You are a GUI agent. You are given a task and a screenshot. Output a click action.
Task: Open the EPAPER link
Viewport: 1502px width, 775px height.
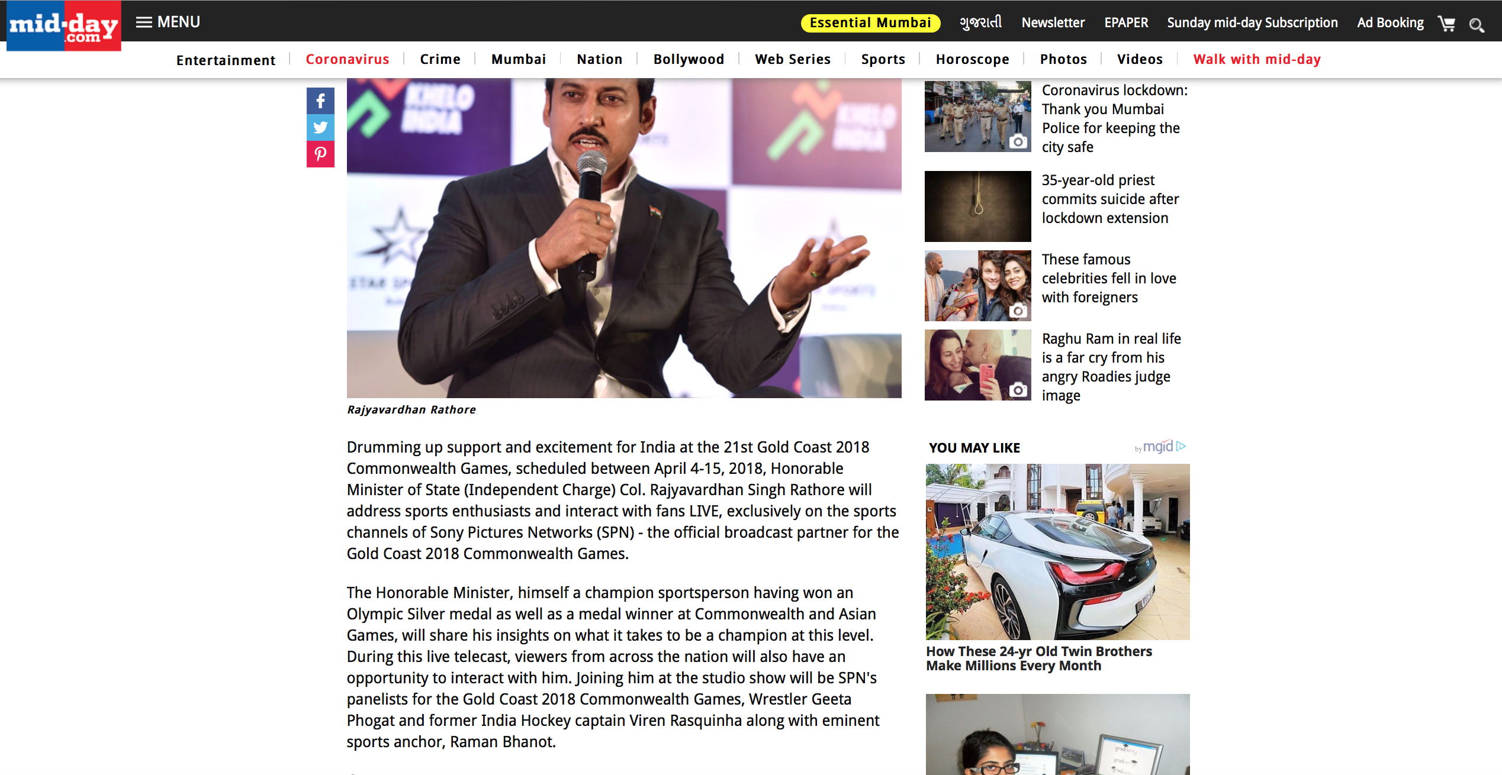point(1126,22)
